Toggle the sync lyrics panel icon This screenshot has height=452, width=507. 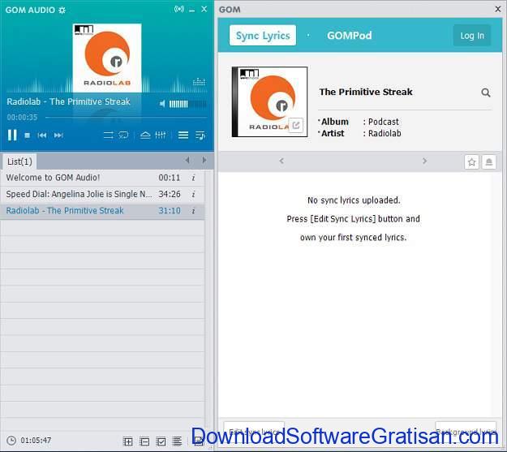pos(200,136)
